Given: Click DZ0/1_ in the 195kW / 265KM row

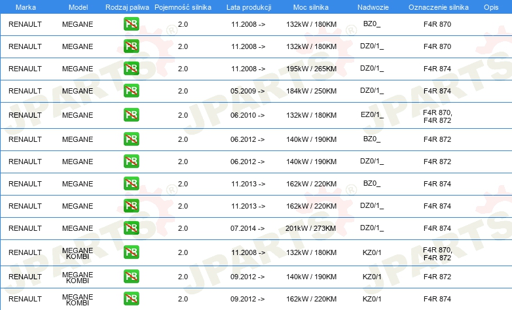Looking at the screenshot, I should pyautogui.click(x=372, y=69).
